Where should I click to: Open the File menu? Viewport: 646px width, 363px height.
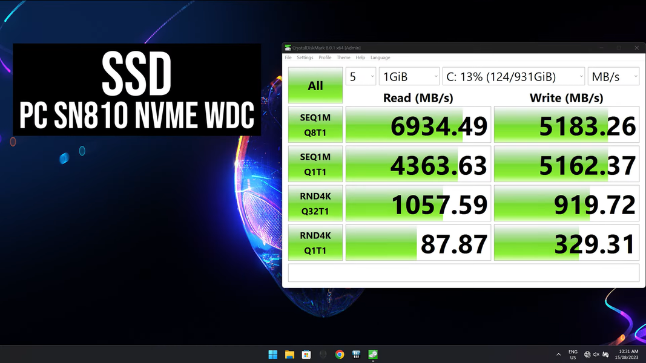288,57
